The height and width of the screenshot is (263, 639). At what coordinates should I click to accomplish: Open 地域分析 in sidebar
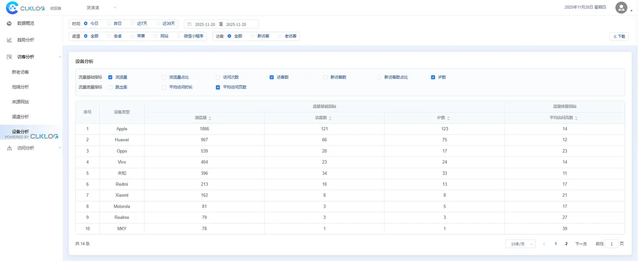tap(21, 87)
